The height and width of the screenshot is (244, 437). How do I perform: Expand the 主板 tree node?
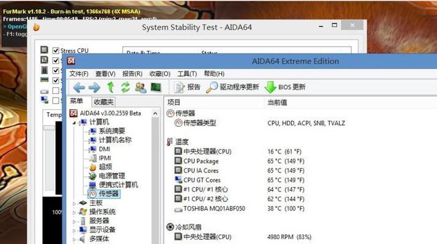(x=75, y=203)
